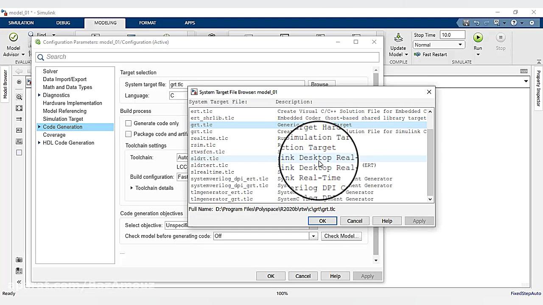Click the target file list scrollbar up arrow
The image size is (543, 305).
click(x=430, y=111)
